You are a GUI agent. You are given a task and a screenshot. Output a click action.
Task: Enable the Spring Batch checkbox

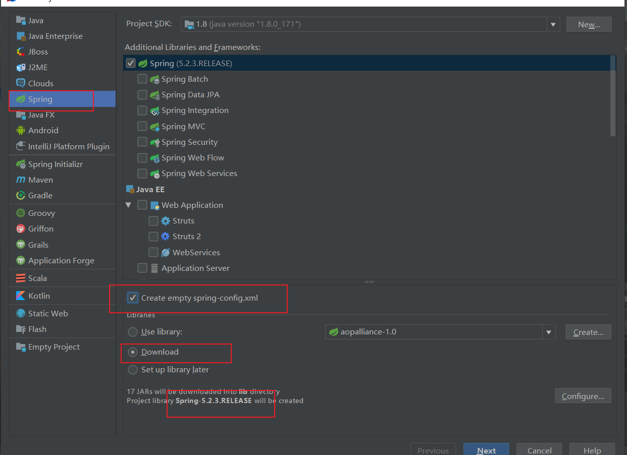pos(142,79)
